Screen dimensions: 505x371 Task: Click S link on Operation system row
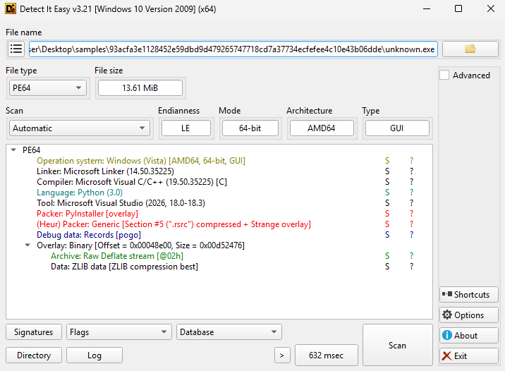coord(387,160)
